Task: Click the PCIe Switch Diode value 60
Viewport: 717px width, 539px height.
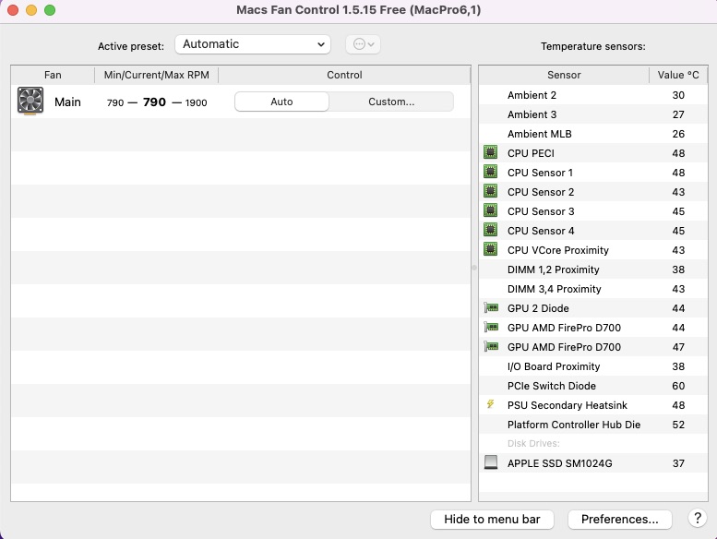Action: pyautogui.click(x=678, y=386)
